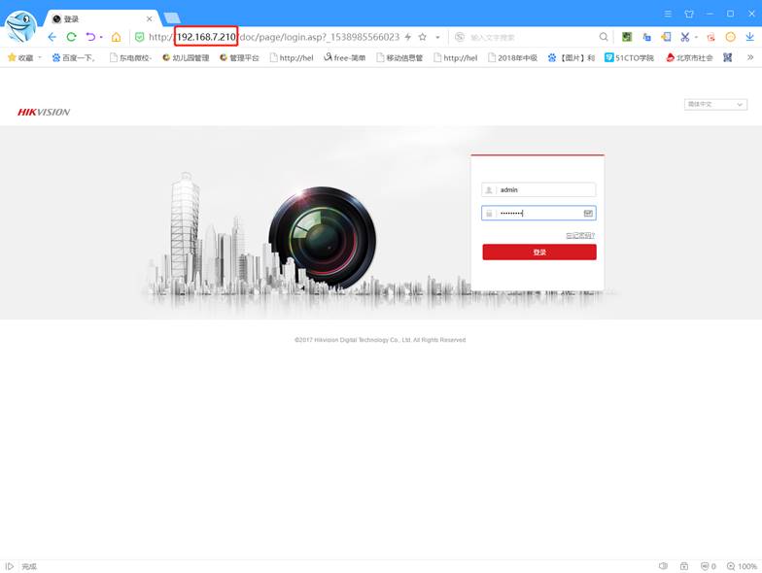762x573 pixels.
Task: Go to the browser home page icon
Action: 117,37
